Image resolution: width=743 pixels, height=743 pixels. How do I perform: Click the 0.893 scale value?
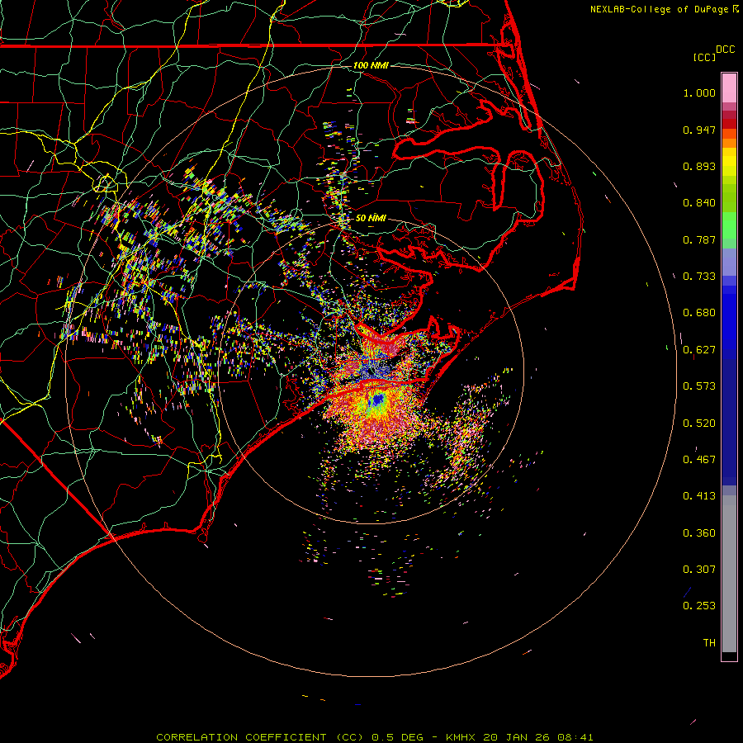click(x=699, y=166)
